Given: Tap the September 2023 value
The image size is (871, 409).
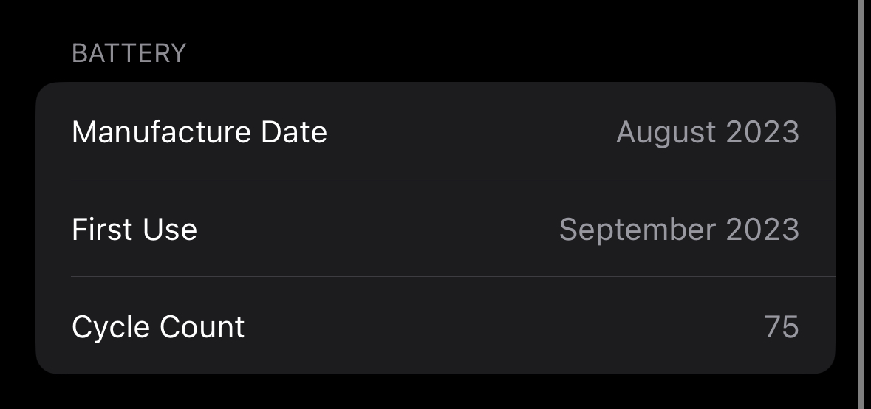Looking at the screenshot, I should [678, 230].
